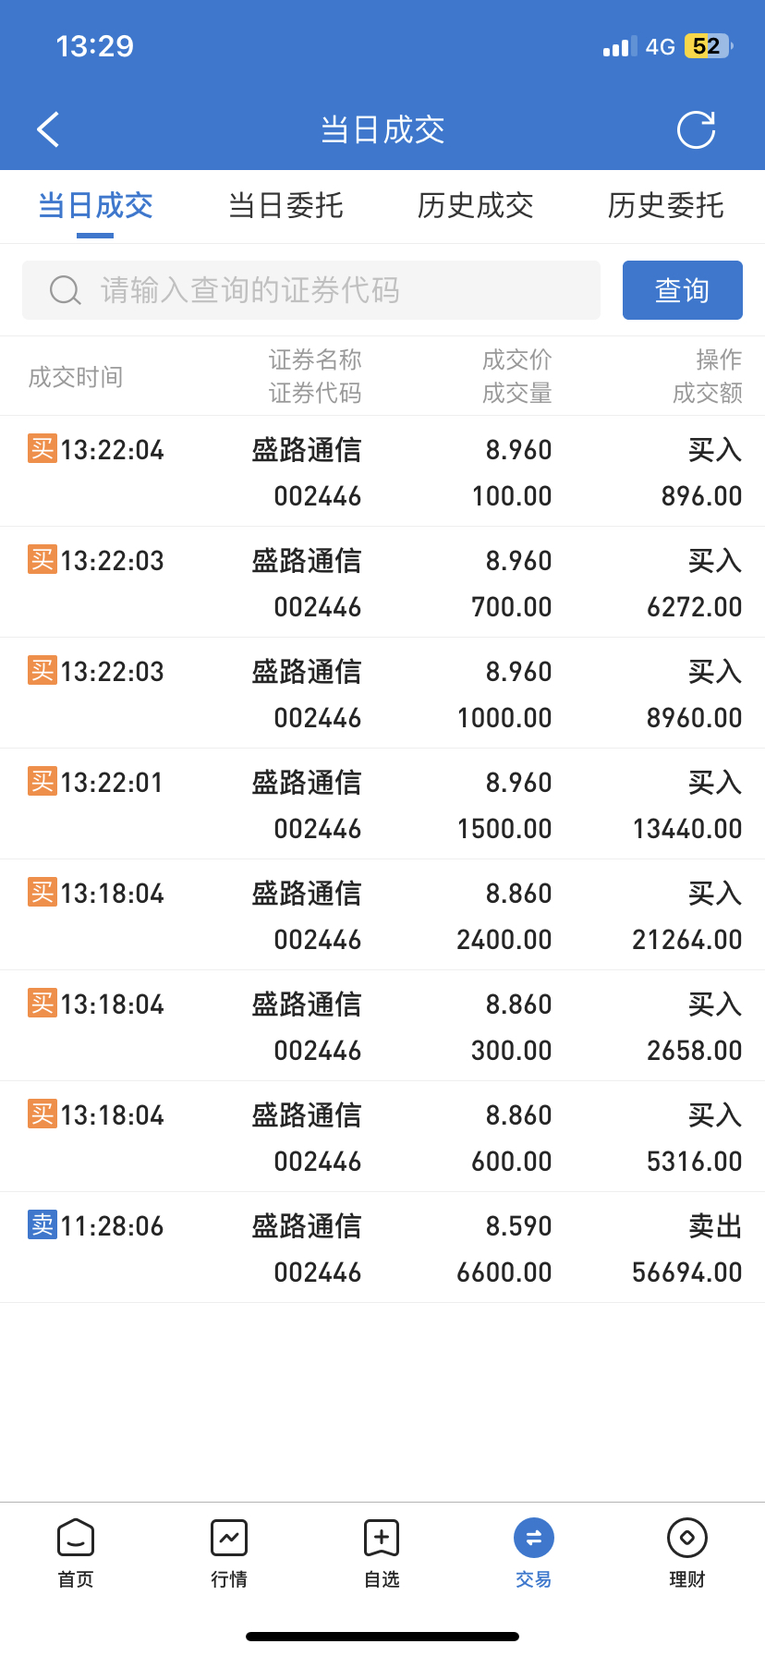
Task: Switch to 当日委托 tab
Action: coord(285,205)
